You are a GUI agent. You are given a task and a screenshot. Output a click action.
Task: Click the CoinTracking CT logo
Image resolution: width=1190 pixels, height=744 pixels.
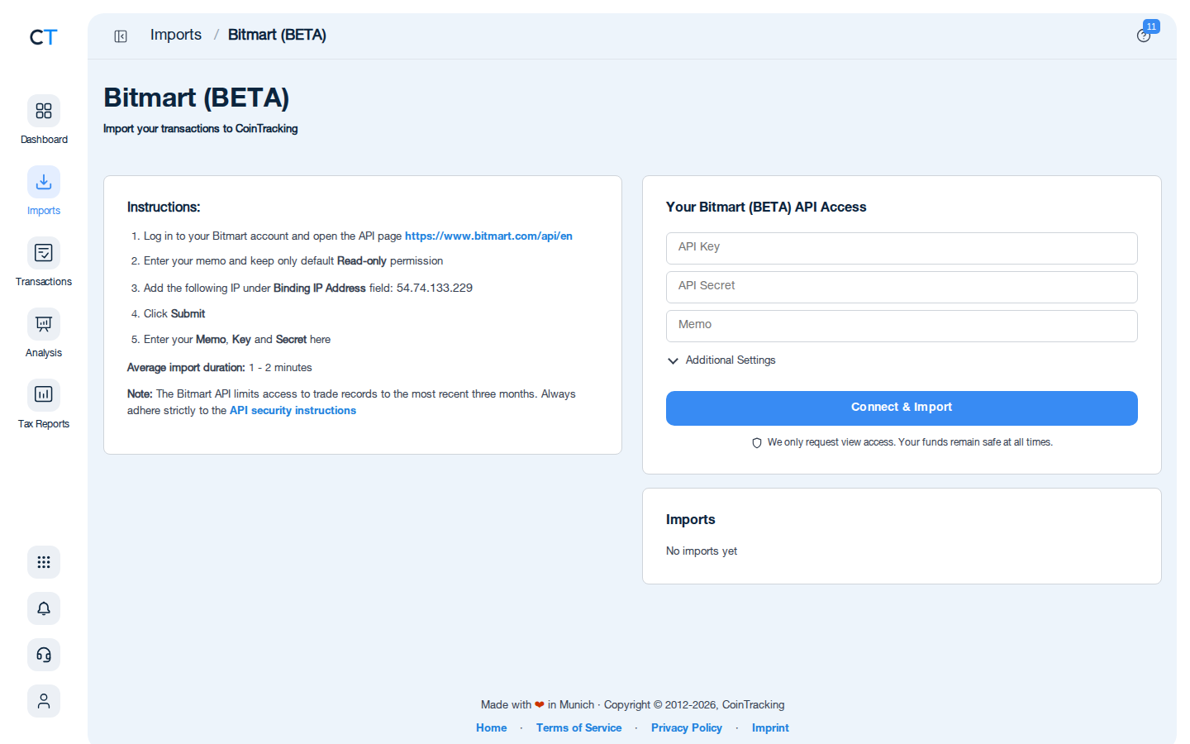[43, 37]
